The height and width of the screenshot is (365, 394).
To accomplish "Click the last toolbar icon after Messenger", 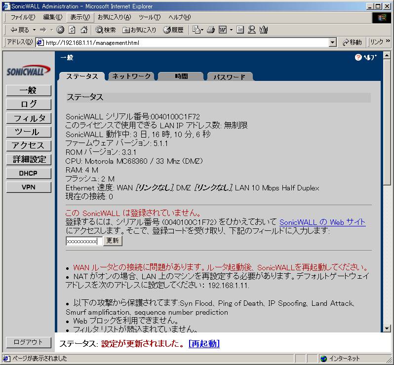I will pos(264,30).
